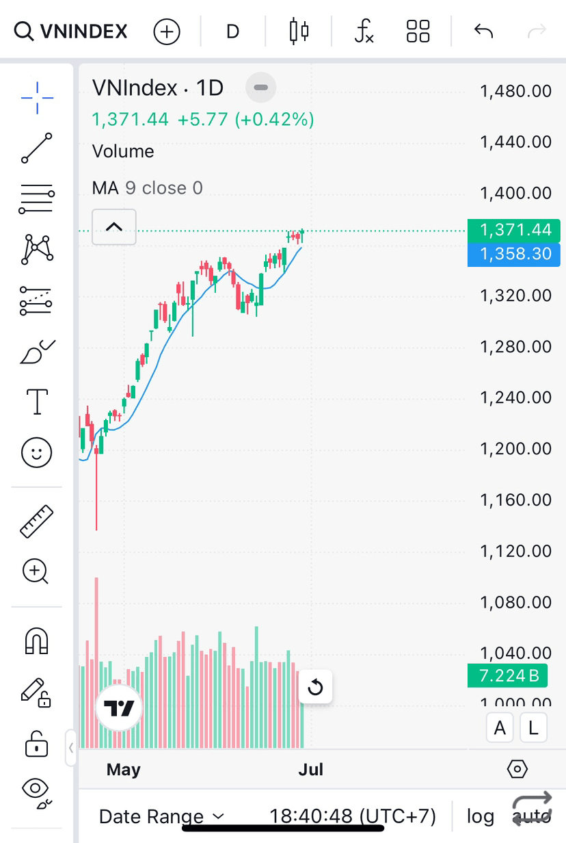Click the Jul label on time axis
Viewport: 566px width, 843px height.
click(x=311, y=770)
